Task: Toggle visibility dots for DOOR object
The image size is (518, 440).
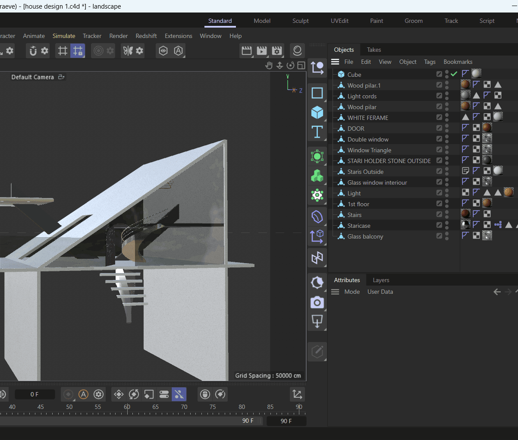Action: tap(447, 128)
